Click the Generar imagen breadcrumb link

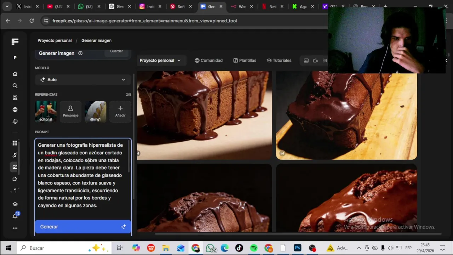coord(96,41)
